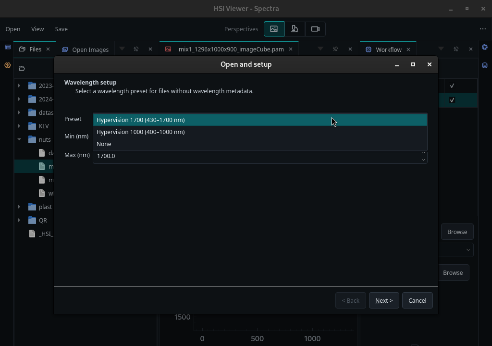Viewport: 492px width, 346px height.
Task: Open image viewer panel dropdown arrow
Action: [320, 49]
